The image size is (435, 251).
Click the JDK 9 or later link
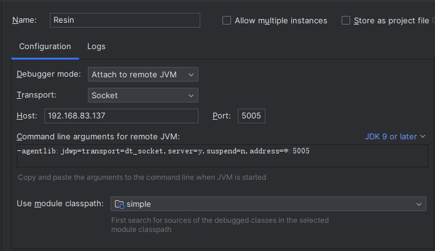tap(390, 136)
